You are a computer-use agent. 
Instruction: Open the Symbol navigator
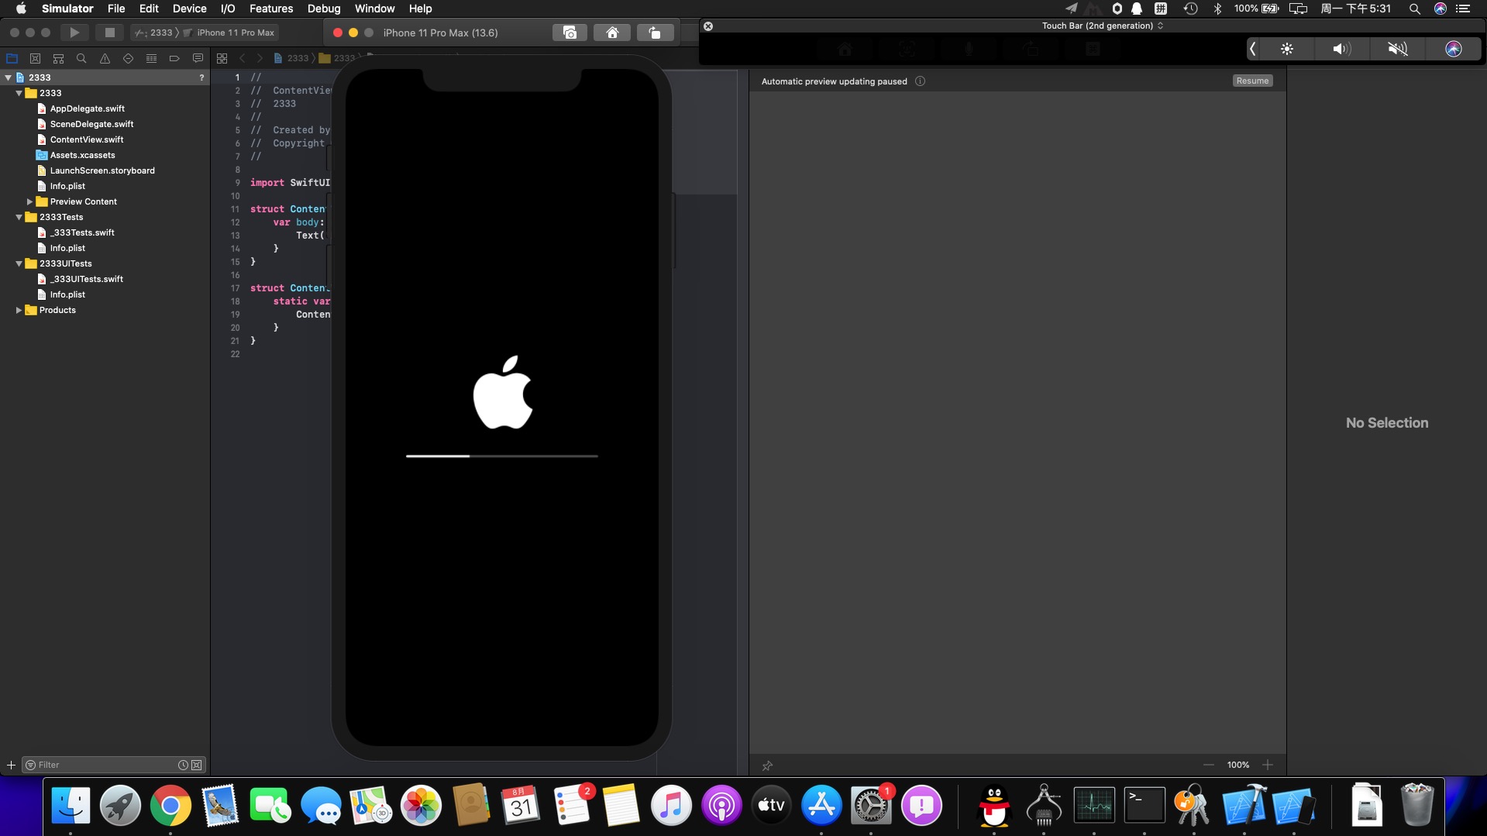point(58,58)
